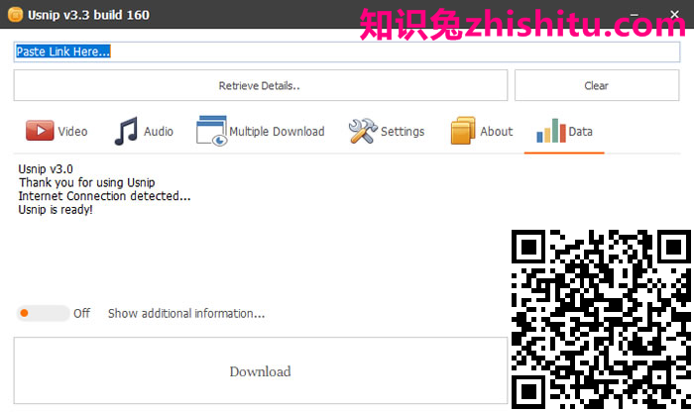
Task: Click the Settings wrench and hammer icon
Action: [363, 131]
